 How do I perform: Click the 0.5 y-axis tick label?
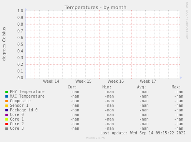click(x=20, y=44)
